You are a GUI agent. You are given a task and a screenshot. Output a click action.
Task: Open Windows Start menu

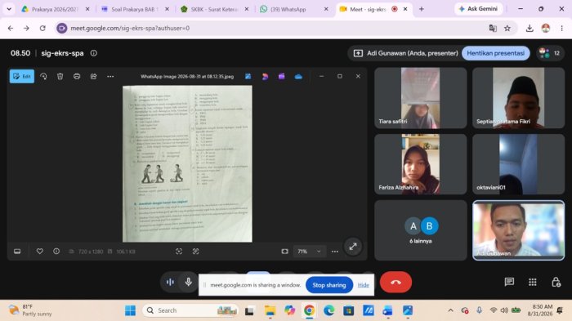[130, 310]
